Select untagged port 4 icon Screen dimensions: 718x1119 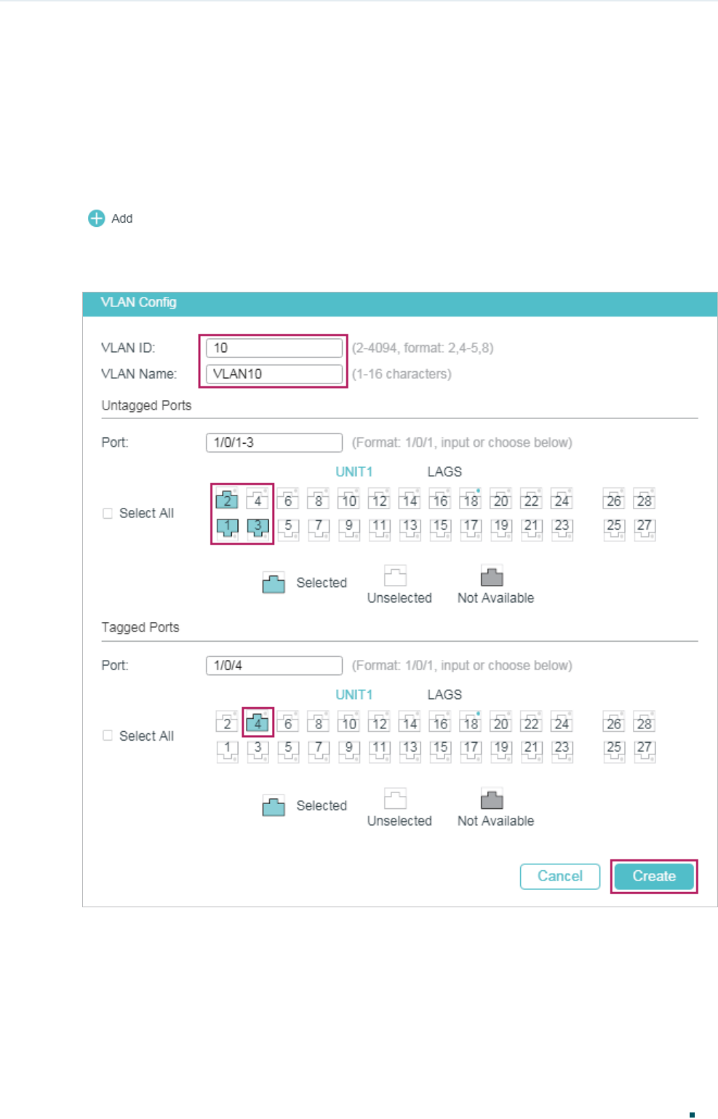pyautogui.click(x=258, y=500)
